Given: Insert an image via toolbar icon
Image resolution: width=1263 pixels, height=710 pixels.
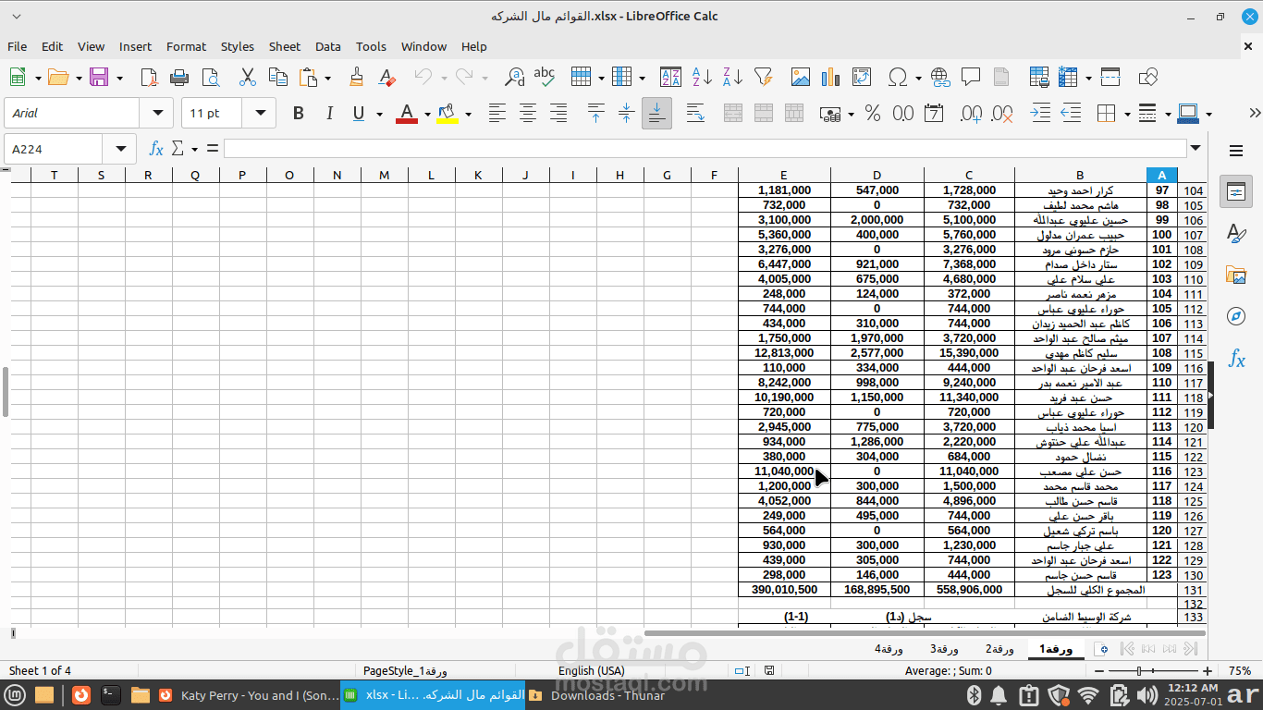Looking at the screenshot, I should [x=801, y=77].
